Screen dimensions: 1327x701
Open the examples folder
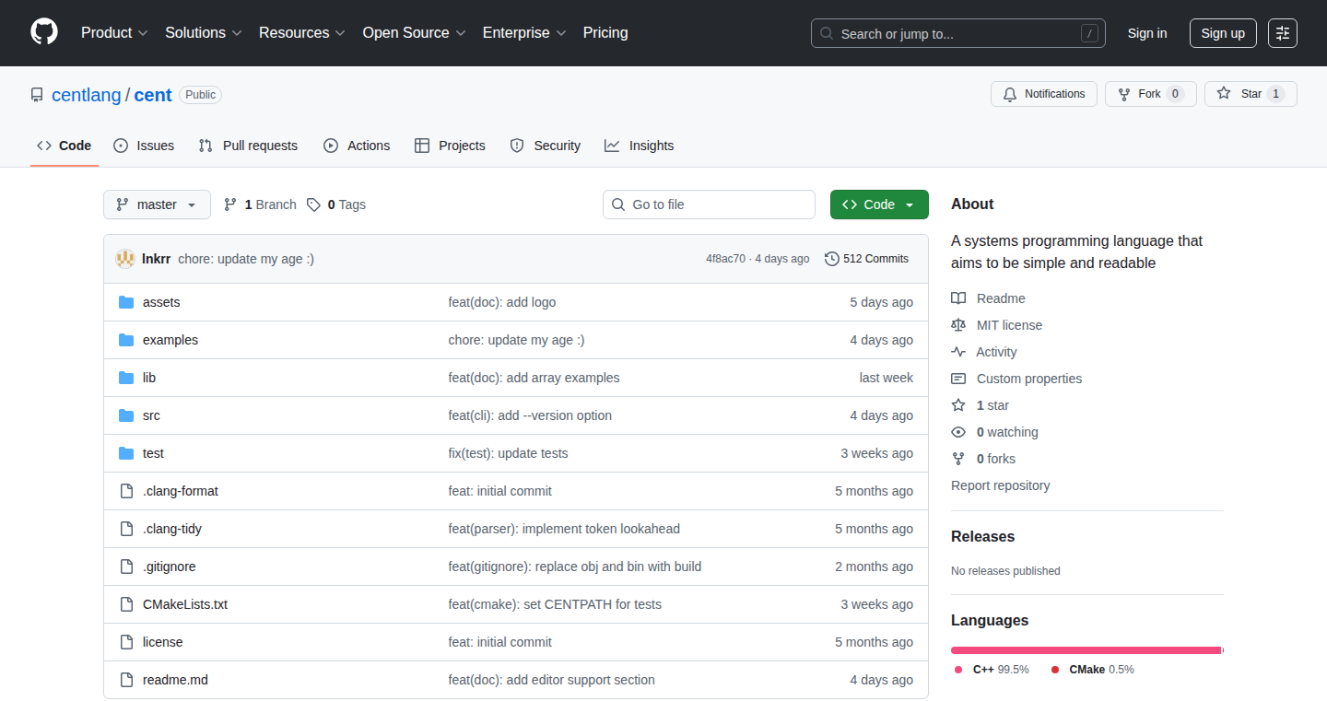[170, 340]
